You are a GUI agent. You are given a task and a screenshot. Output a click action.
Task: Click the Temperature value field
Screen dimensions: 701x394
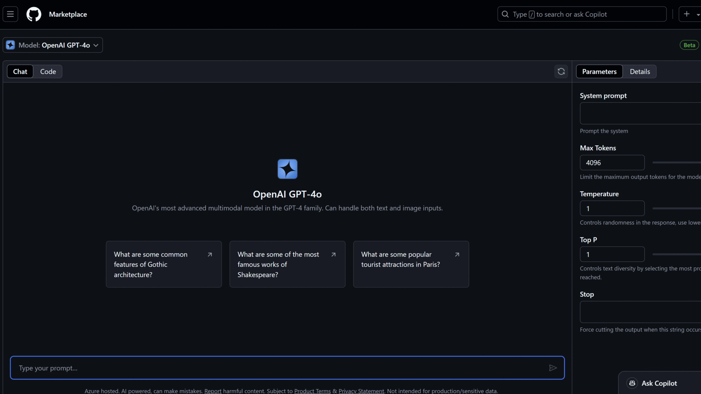pyautogui.click(x=612, y=208)
